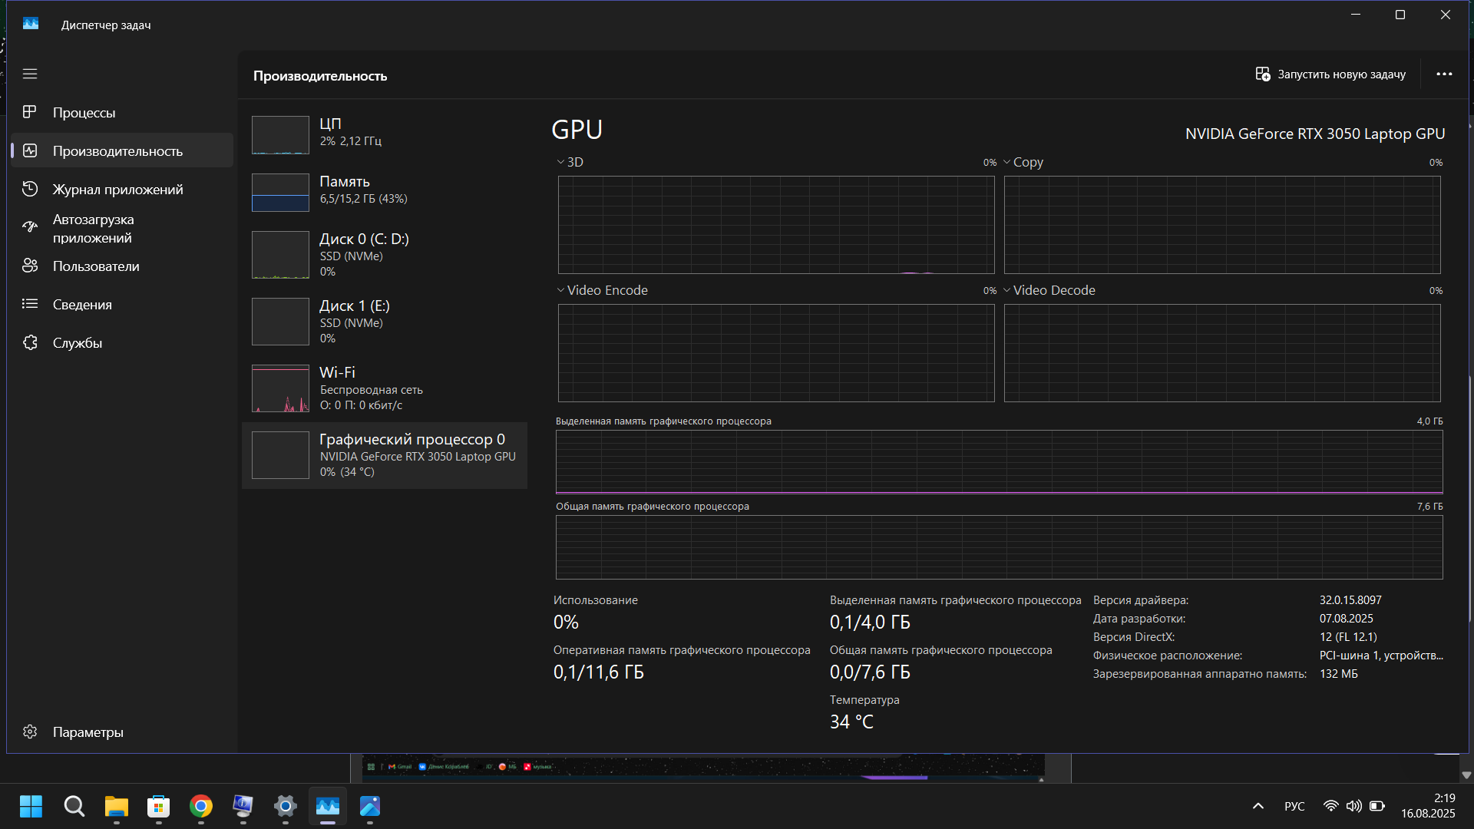The width and height of the screenshot is (1474, 829).
Task: Open the Services puzzle icon
Action: pos(30,342)
